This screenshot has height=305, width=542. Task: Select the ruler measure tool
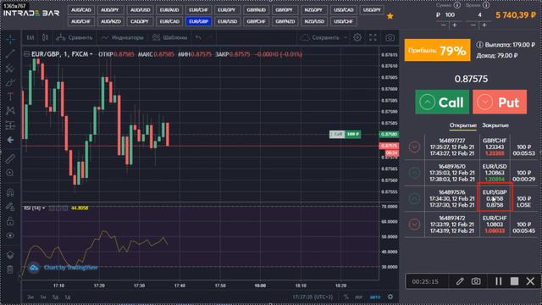10,158
